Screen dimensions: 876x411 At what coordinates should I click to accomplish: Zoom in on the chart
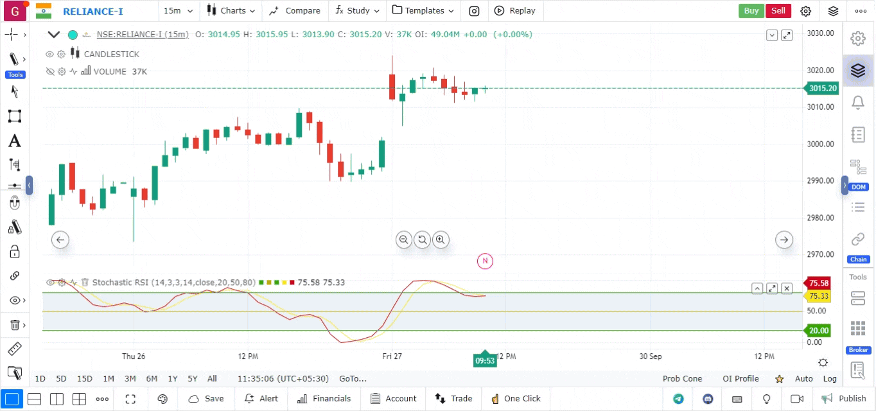click(441, 240)
